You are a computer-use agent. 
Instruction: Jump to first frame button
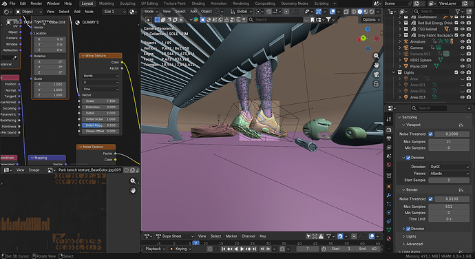223,249
